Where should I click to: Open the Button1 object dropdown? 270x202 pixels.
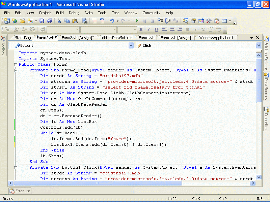point(131,45)
